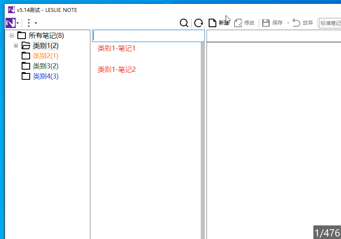This screenshot has height=239, width=341.
Task: Click the 类别1 open folder icon
Action: tap(26, 45)
